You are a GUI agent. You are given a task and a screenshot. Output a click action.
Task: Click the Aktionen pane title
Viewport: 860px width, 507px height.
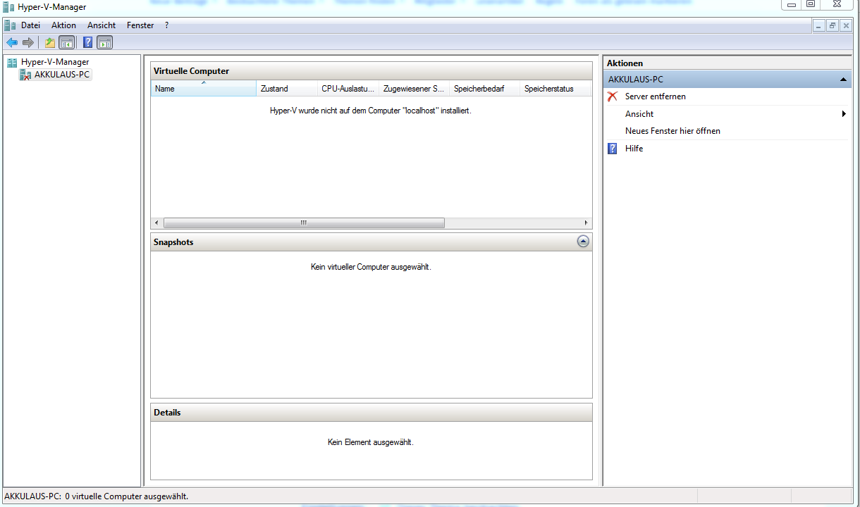coord(625,63)
